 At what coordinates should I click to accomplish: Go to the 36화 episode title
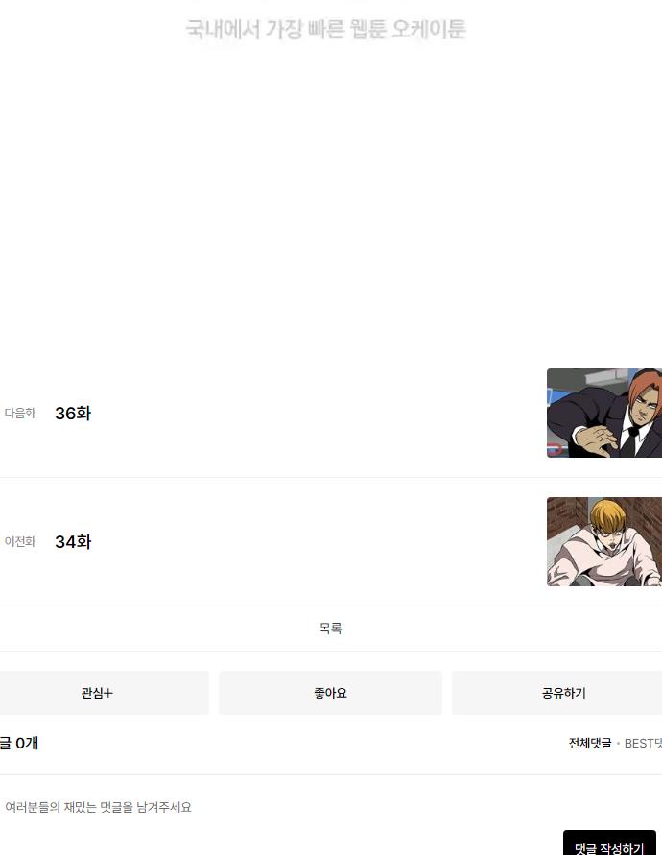pyautogui.click(x=73, y=414)
